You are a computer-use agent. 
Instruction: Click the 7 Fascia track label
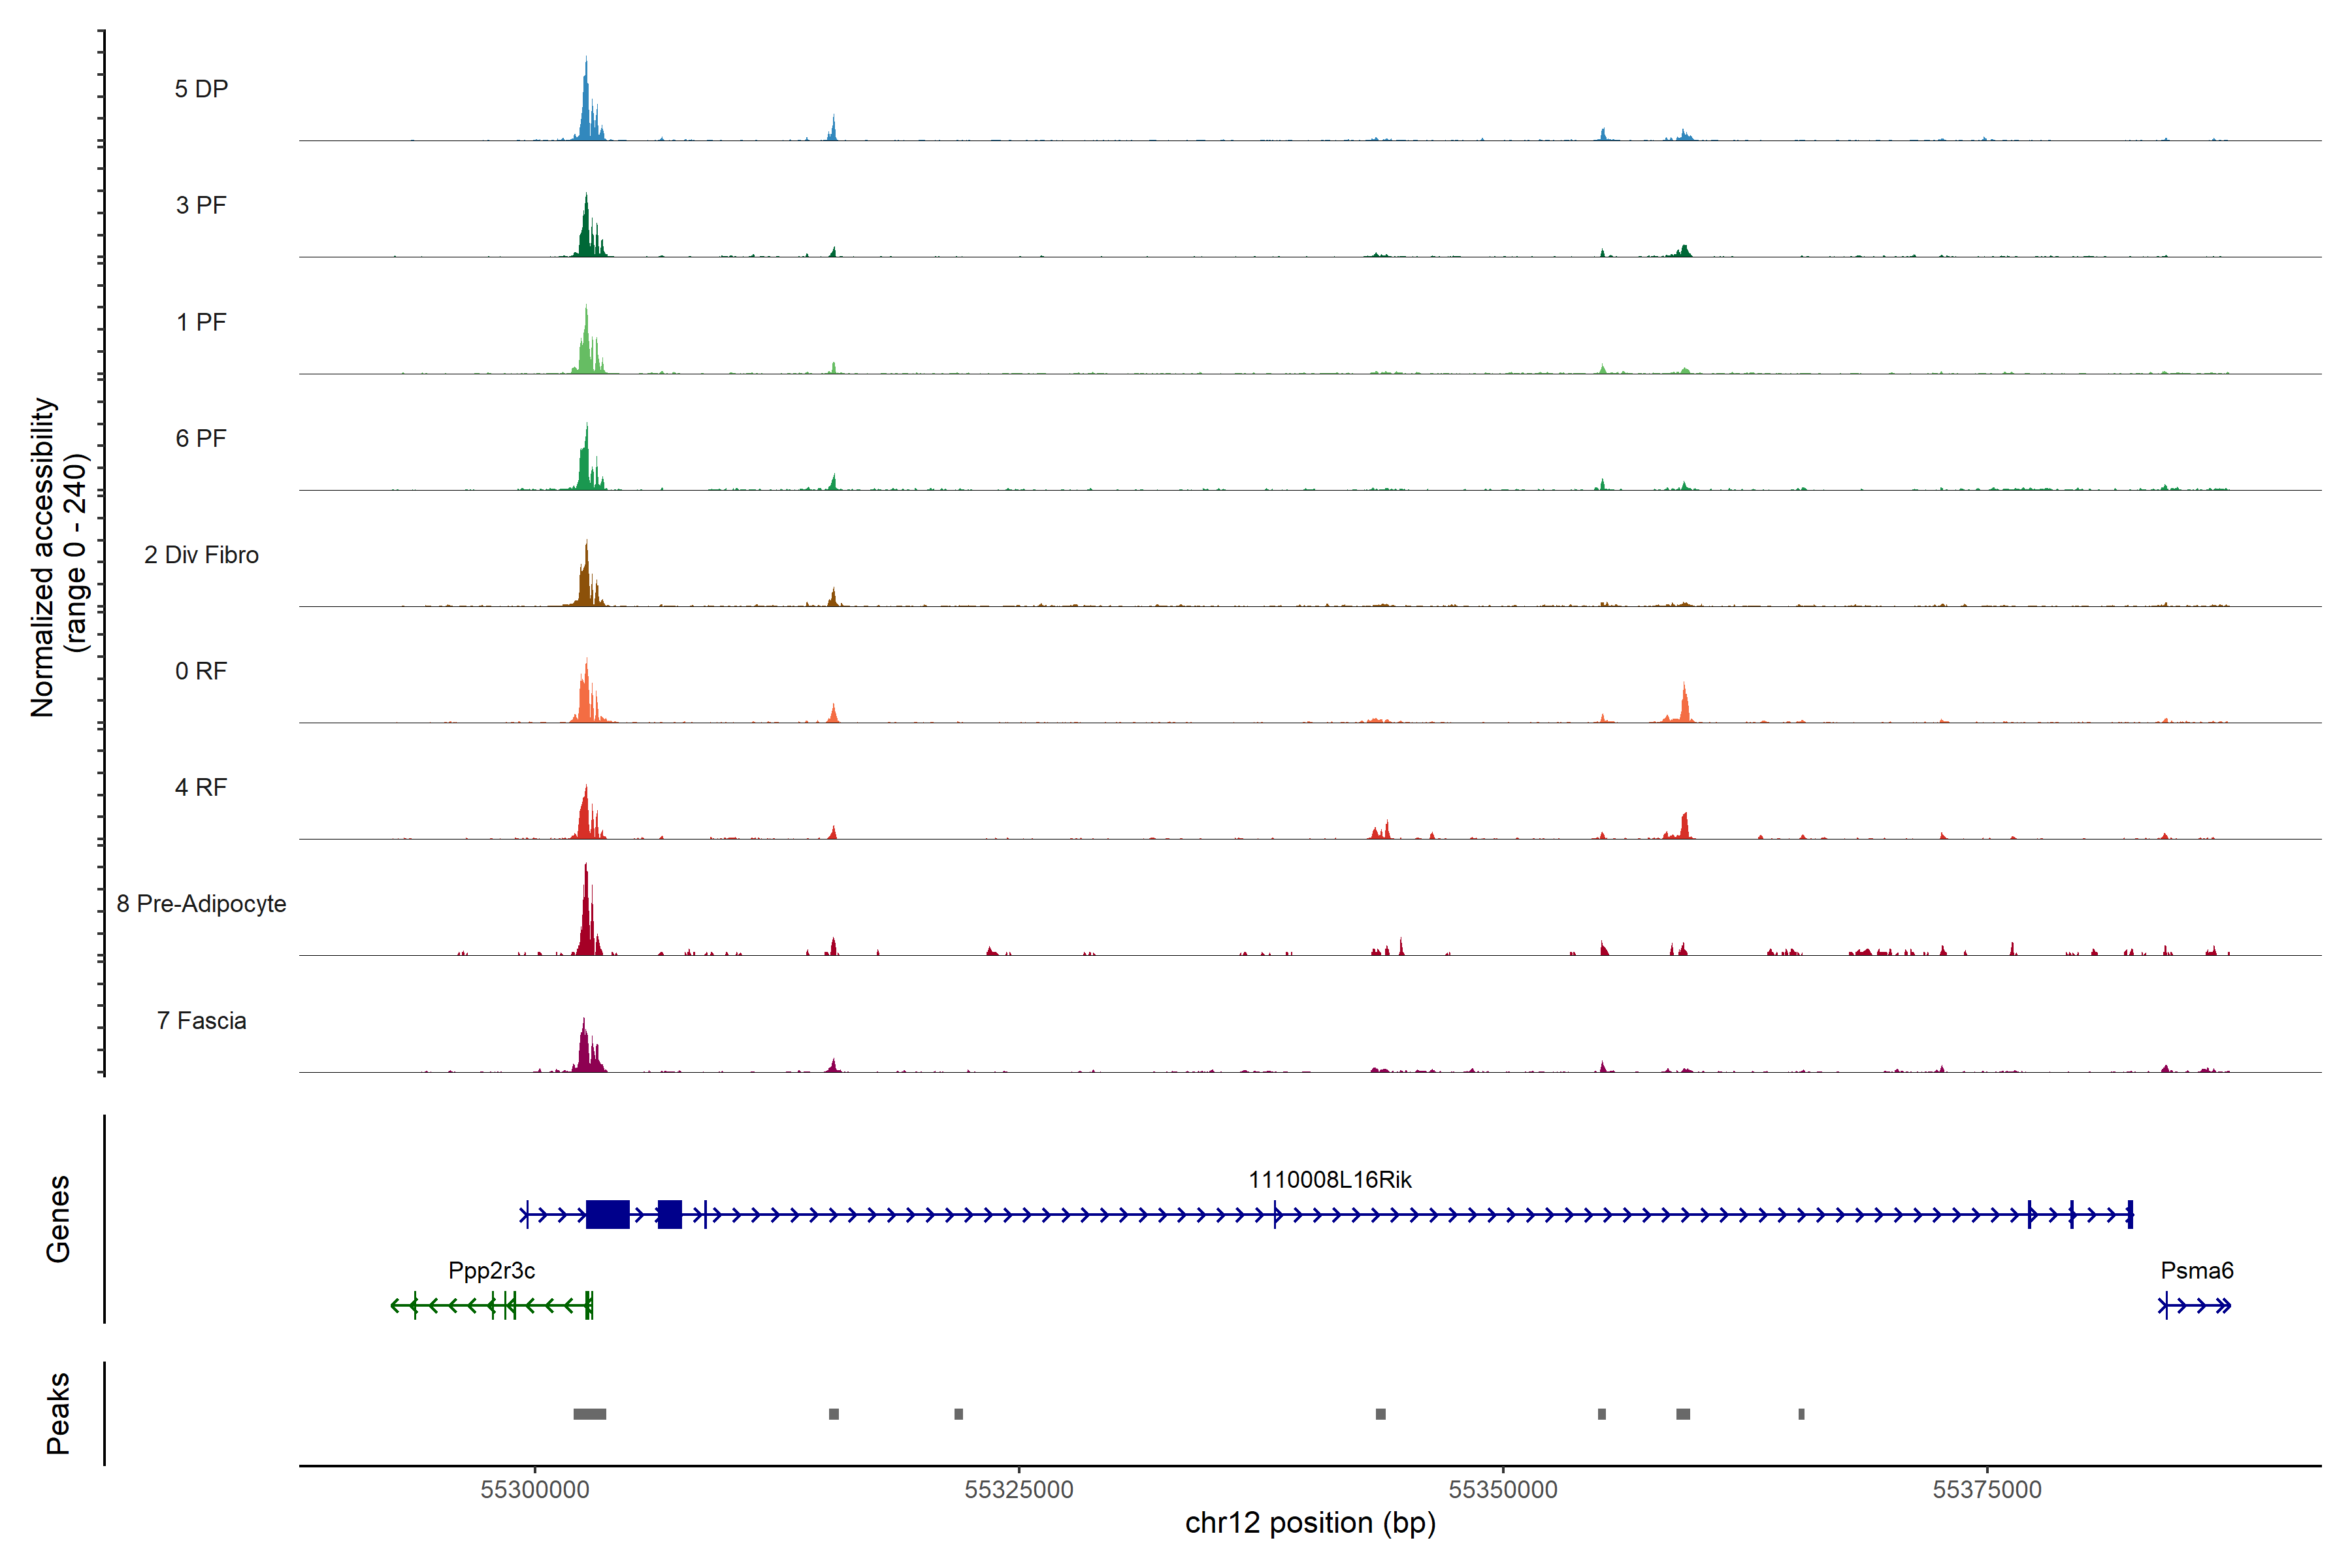tap(201, 1020)
